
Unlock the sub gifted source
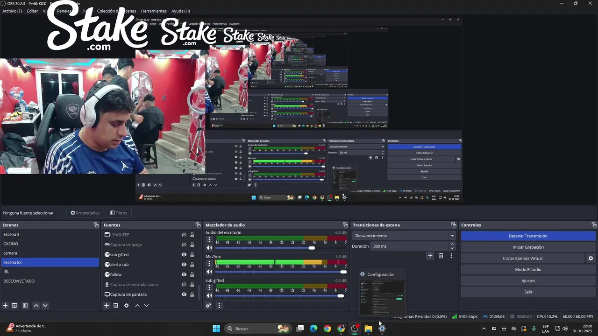click(192, 255)
